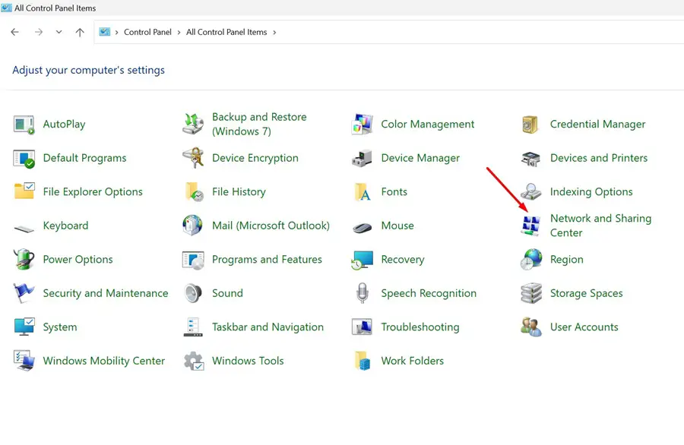Click the Credential Manager safe icon
This screenshot has height=445, width=684.
(530, 125)
